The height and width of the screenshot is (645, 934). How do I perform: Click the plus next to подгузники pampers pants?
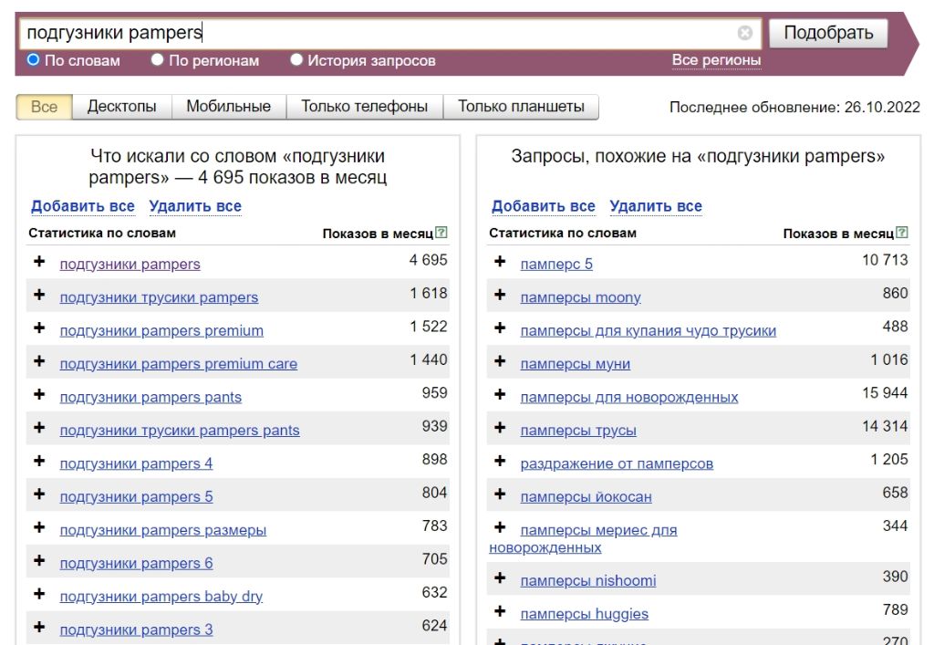click(x=39, y=394)
